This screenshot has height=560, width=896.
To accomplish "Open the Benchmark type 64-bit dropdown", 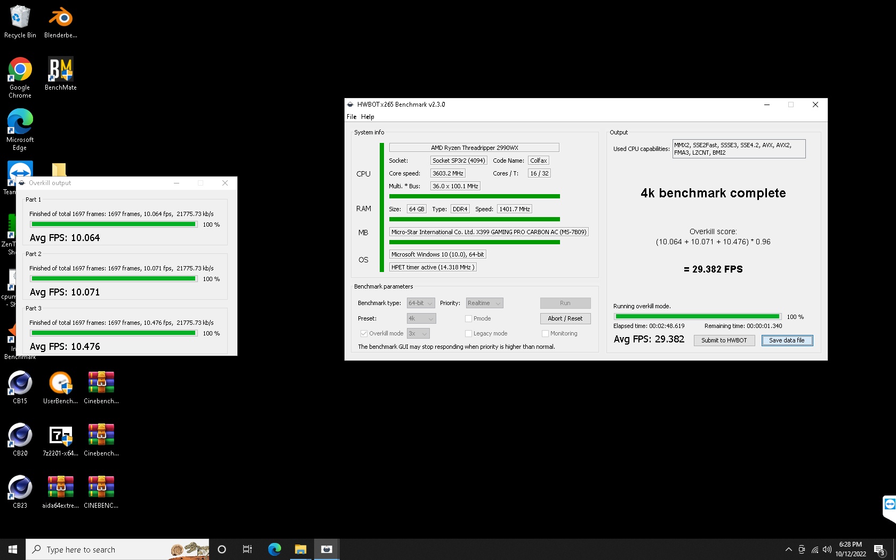I will 421,303.
